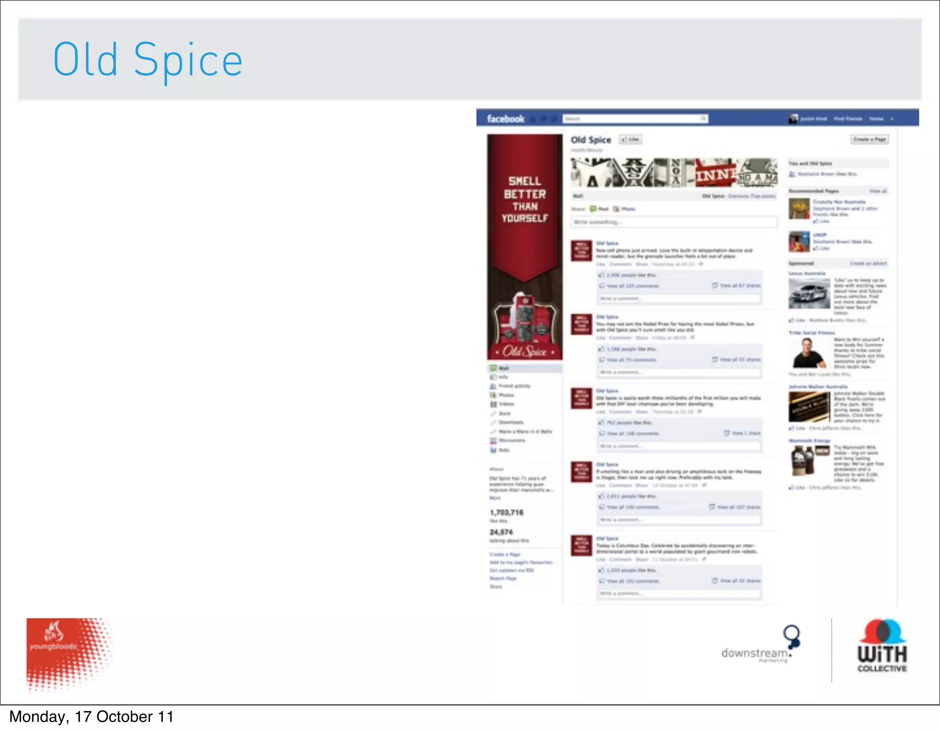View all 125 comments on first post
The image size is (940, 731).
(x=632, y=286)
